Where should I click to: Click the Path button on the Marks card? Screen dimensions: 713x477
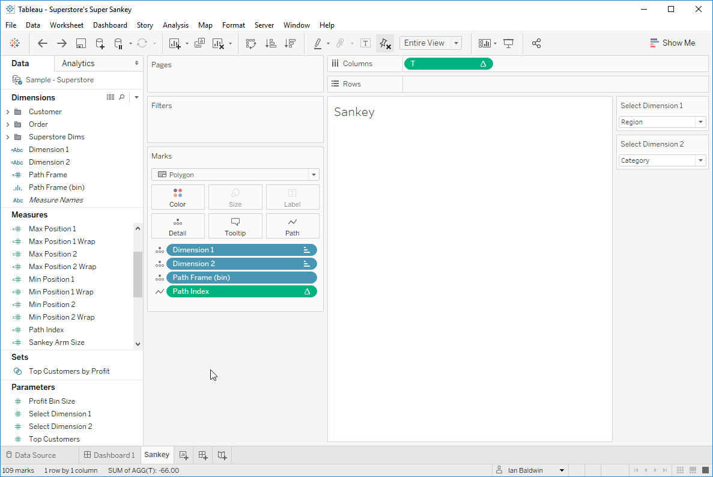tap(293, 226)
